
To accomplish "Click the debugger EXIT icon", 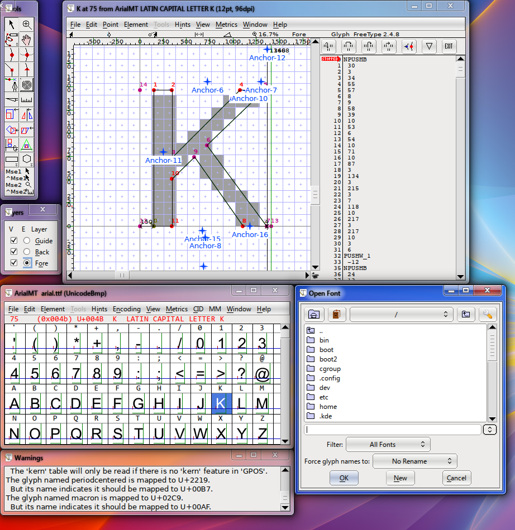I will click(449, 46).
